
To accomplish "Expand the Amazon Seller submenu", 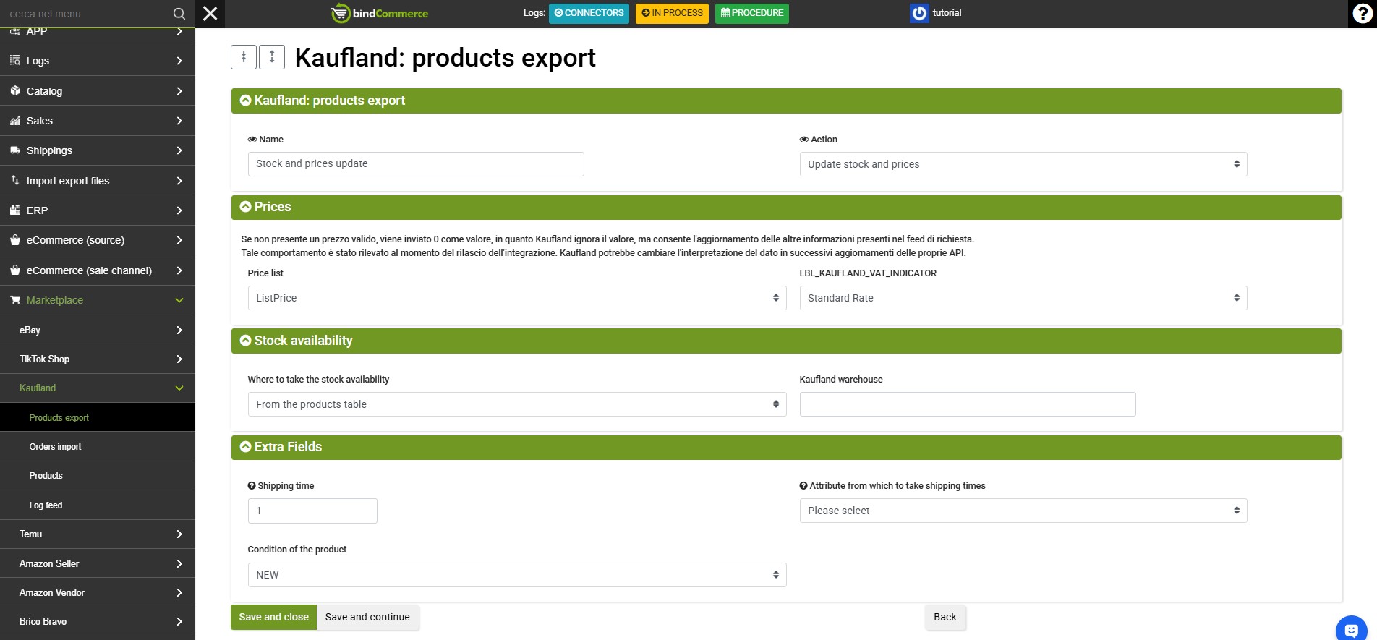I will (x=98, y=563).
